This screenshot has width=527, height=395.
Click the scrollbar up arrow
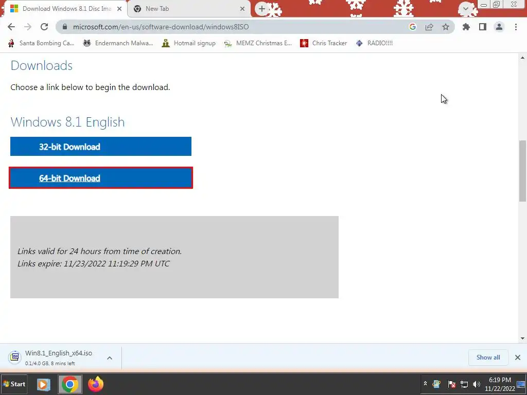pyautogui.click(x=522, y=58)
